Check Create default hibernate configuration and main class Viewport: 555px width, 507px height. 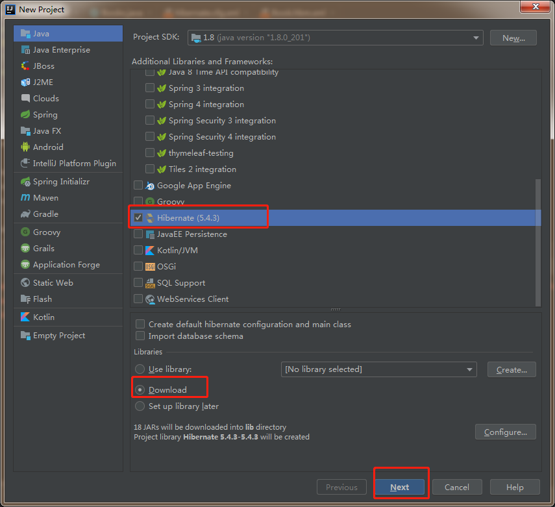[x=140, y=325]
